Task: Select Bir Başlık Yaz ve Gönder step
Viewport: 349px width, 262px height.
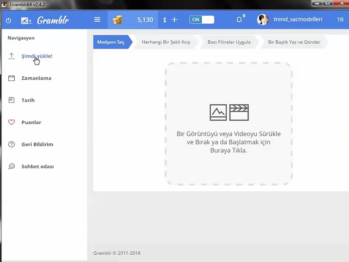Action: tap(294, 42)
